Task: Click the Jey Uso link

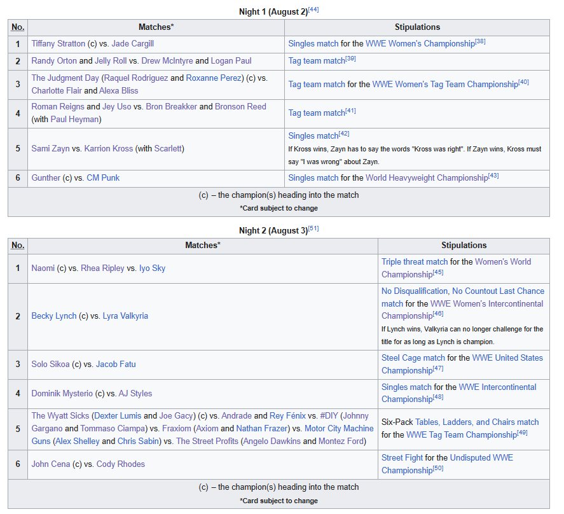Action: 117,107
